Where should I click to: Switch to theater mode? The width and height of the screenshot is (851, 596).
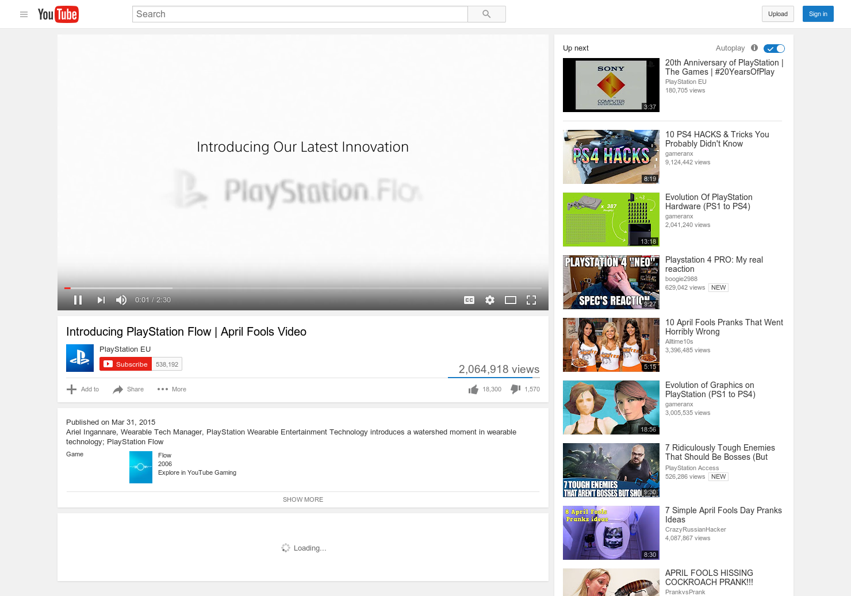coord(511,300)
